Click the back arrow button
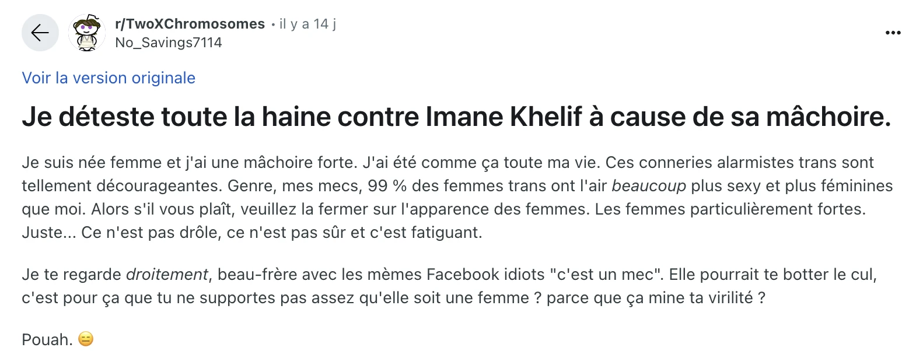Screen dimensions: 916x358 point(40,33)
